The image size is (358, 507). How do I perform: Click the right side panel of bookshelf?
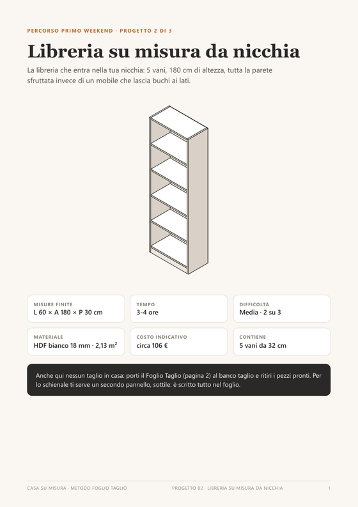coord(198,201)
